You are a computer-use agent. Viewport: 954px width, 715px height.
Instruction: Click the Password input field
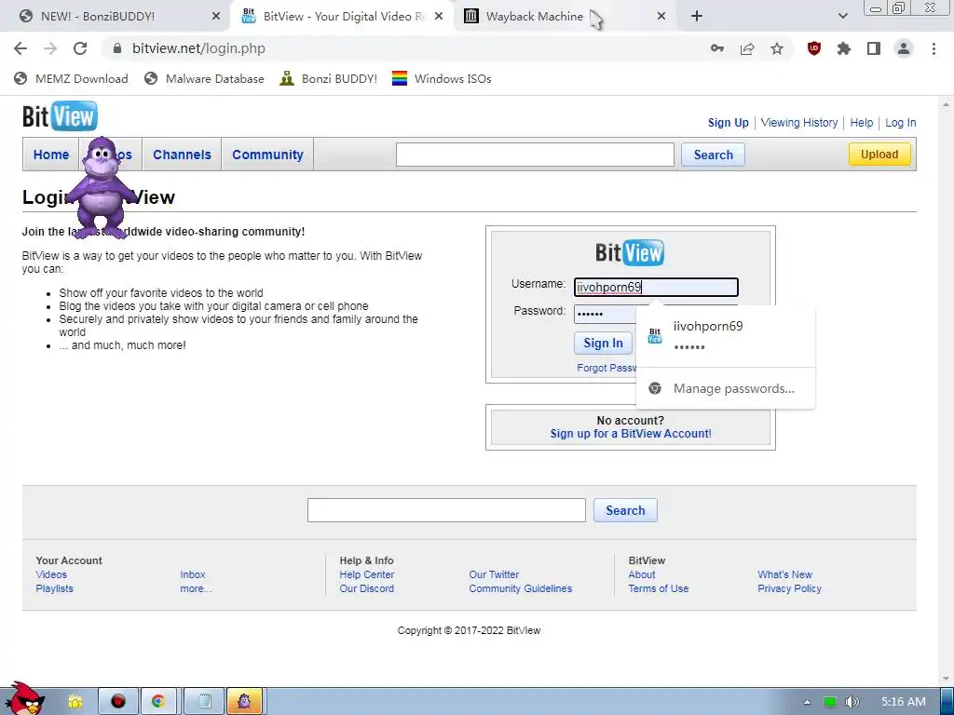point(605,314)
